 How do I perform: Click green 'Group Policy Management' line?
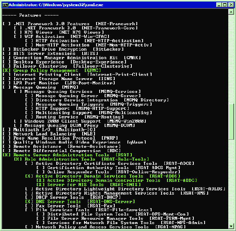point(52,70)
